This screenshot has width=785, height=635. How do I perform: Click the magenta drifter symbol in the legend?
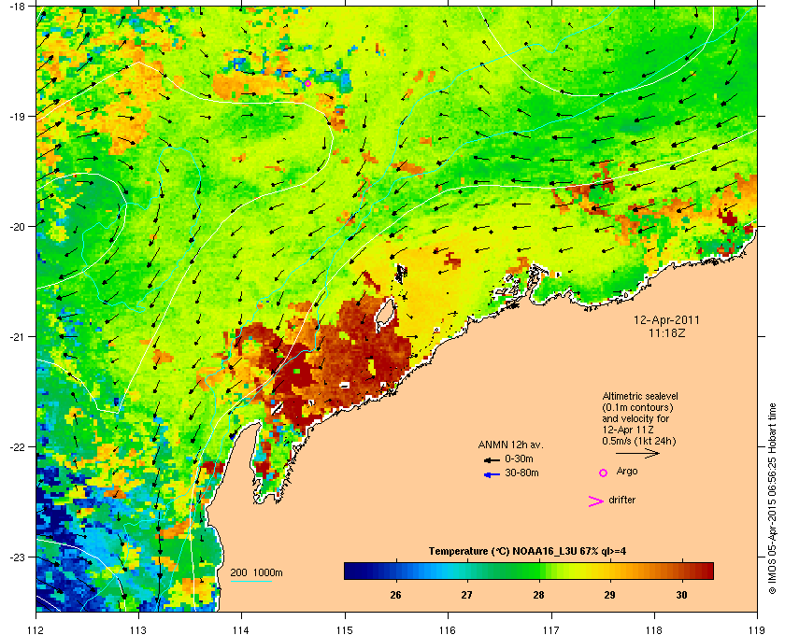pyautogui.click(x=596, y=501)
